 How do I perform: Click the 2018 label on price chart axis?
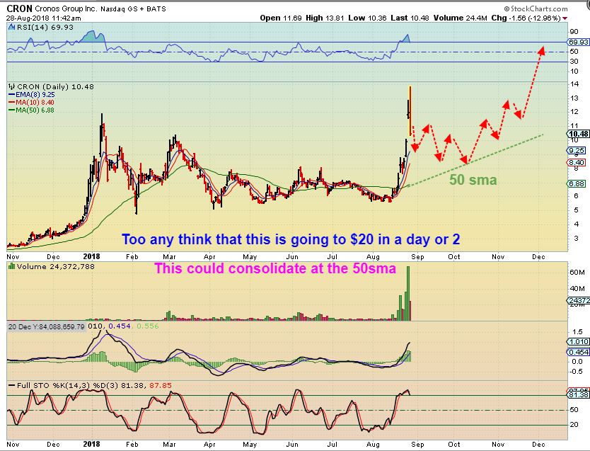point(91,256)
